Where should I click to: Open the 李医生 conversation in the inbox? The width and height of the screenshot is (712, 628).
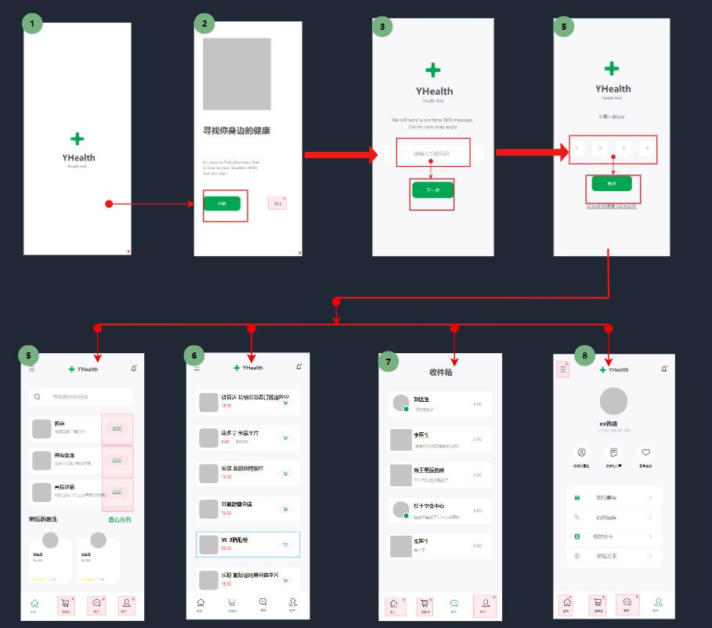(x=440, y=439)
